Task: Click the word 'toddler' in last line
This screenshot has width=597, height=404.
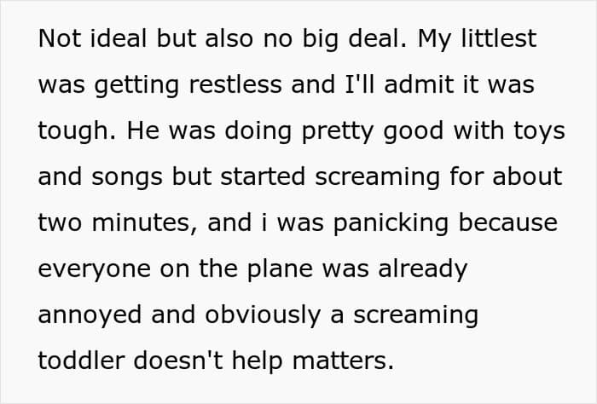Action: coord(82,361)
